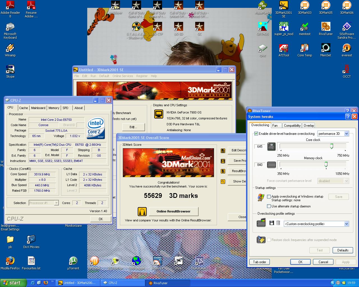This screenshot has height=287, width=359.
Task: Click the core clock 645 value field
Action: tap(260, 147)
